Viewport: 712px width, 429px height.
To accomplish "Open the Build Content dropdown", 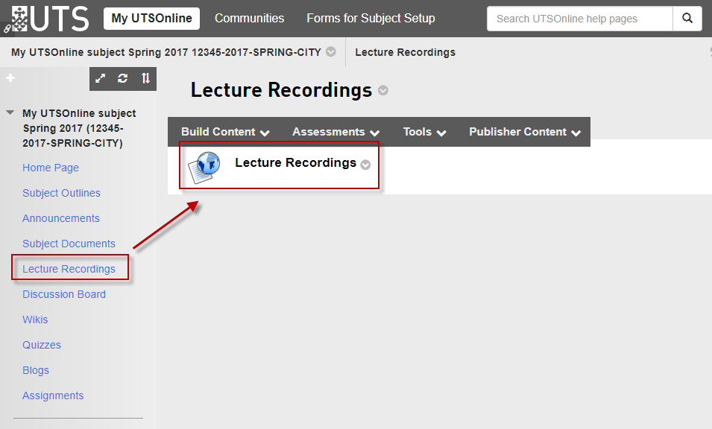I will pos(225,132).
